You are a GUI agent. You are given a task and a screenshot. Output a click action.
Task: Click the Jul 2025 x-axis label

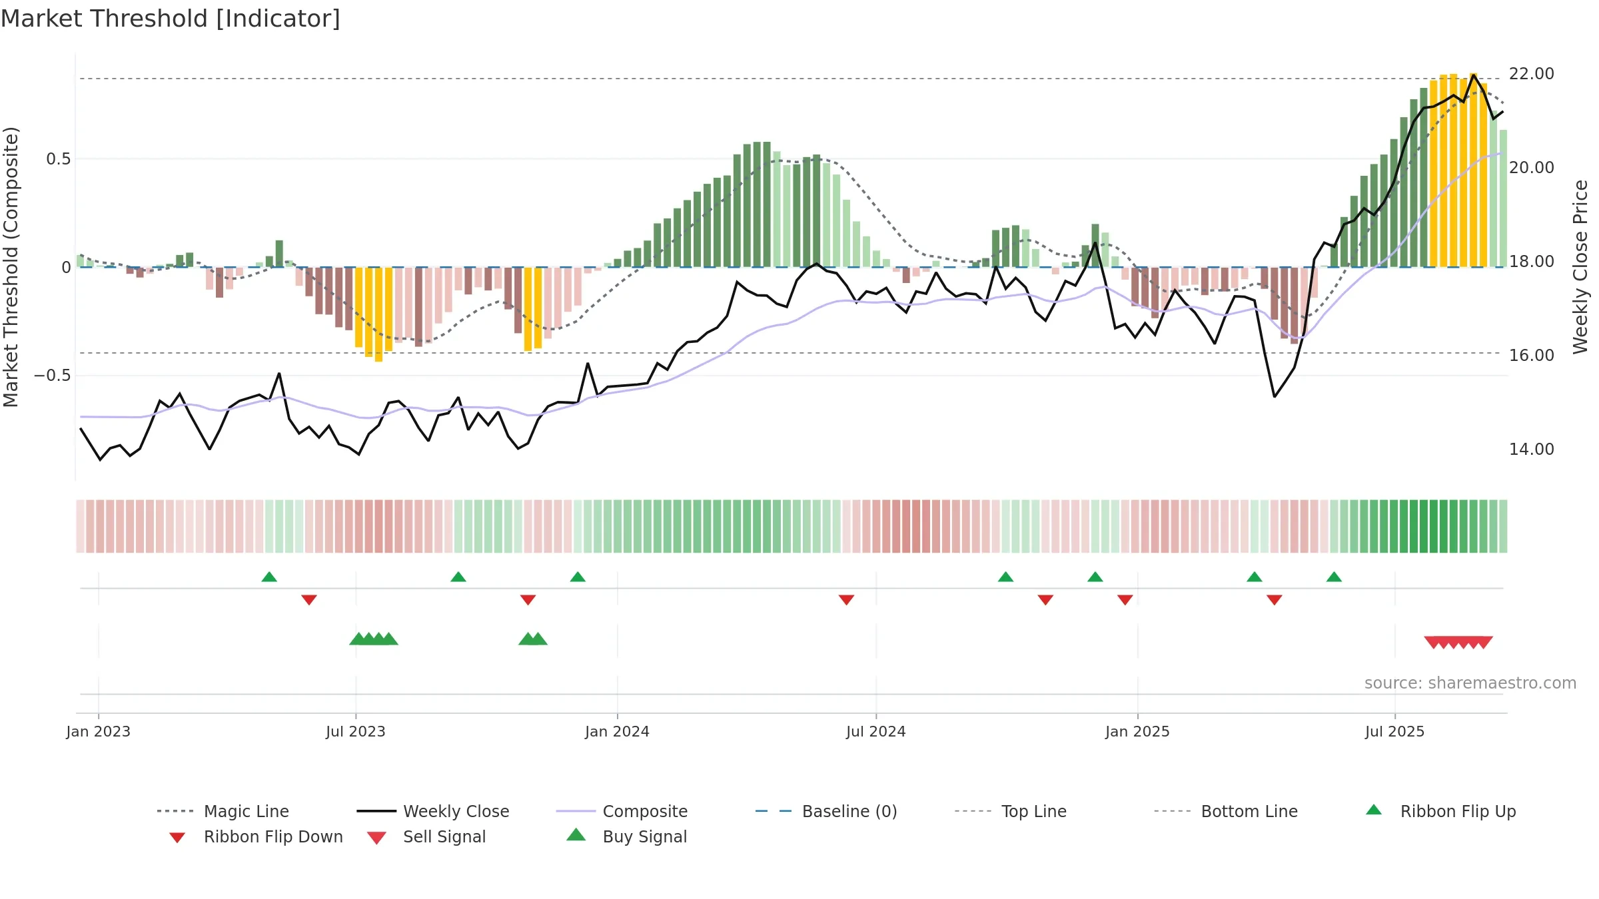point(1395,731)
